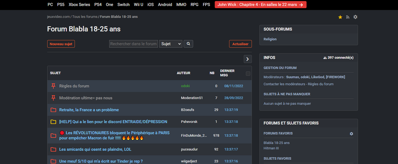398x164 pixels.
Task: Click the Nouveau sujet button
Action: coord(61,44)
